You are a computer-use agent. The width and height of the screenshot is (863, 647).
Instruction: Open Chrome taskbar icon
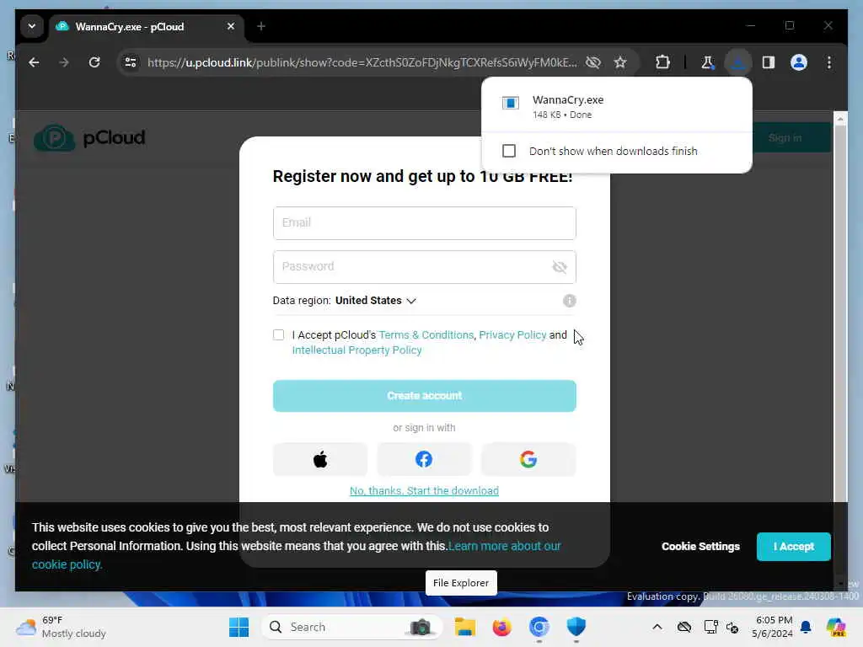coord(539,627)
